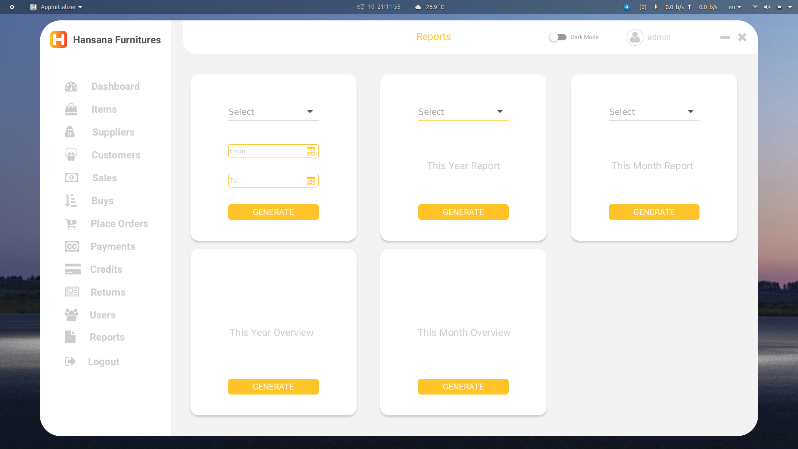Open the To date calendar picker
This screenshot has height=449, width=798.
(311, 180)
